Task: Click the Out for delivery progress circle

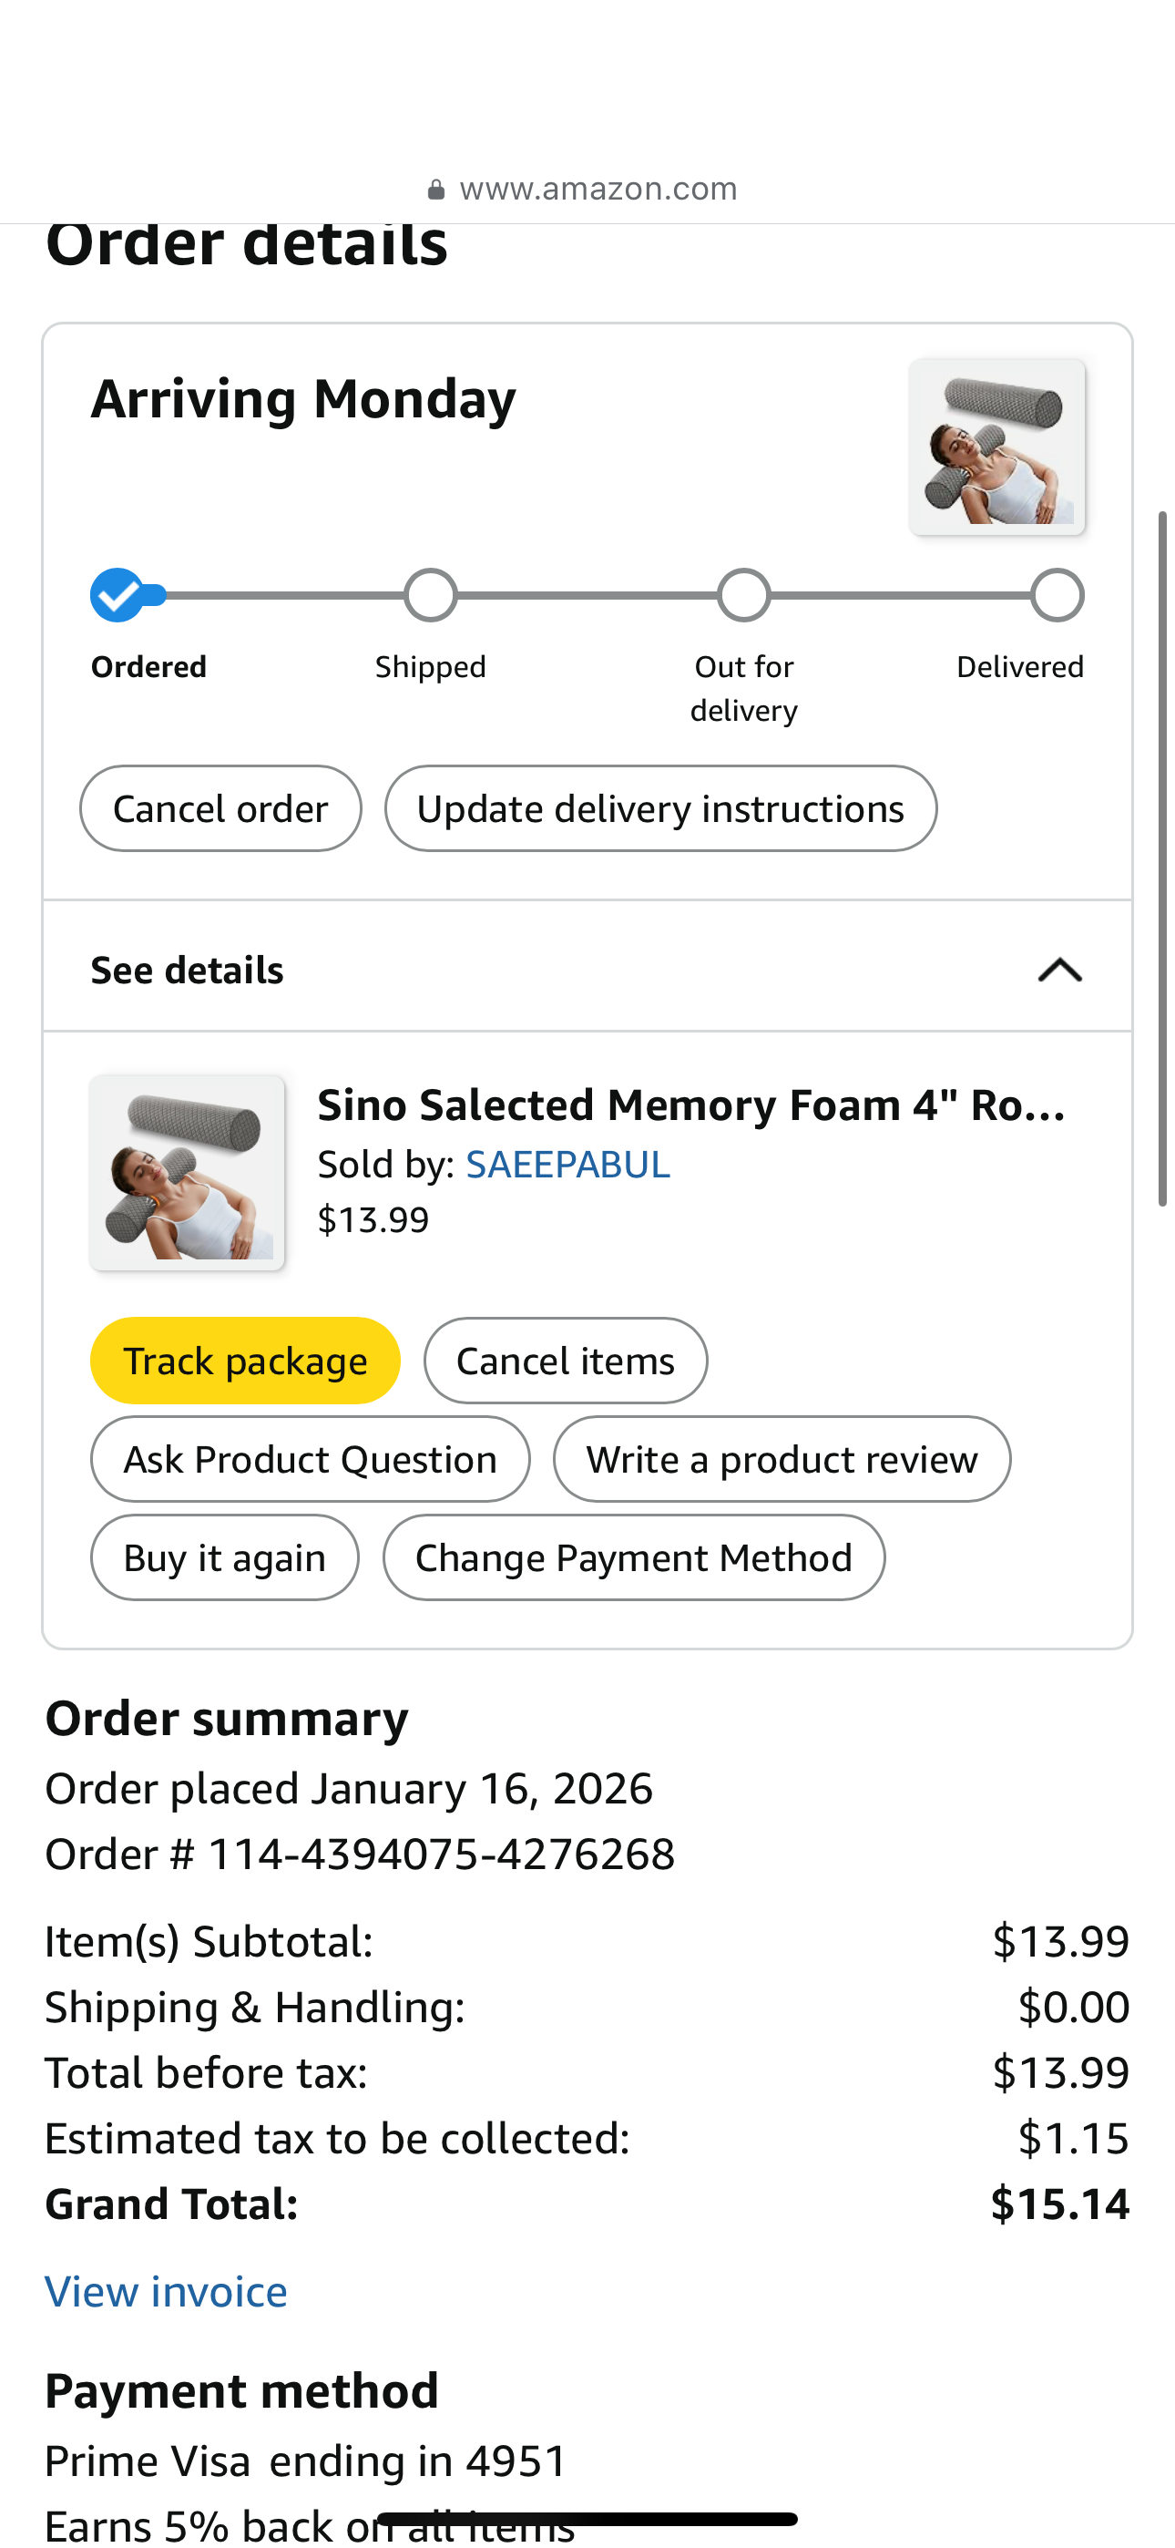Action: (744, 595)
